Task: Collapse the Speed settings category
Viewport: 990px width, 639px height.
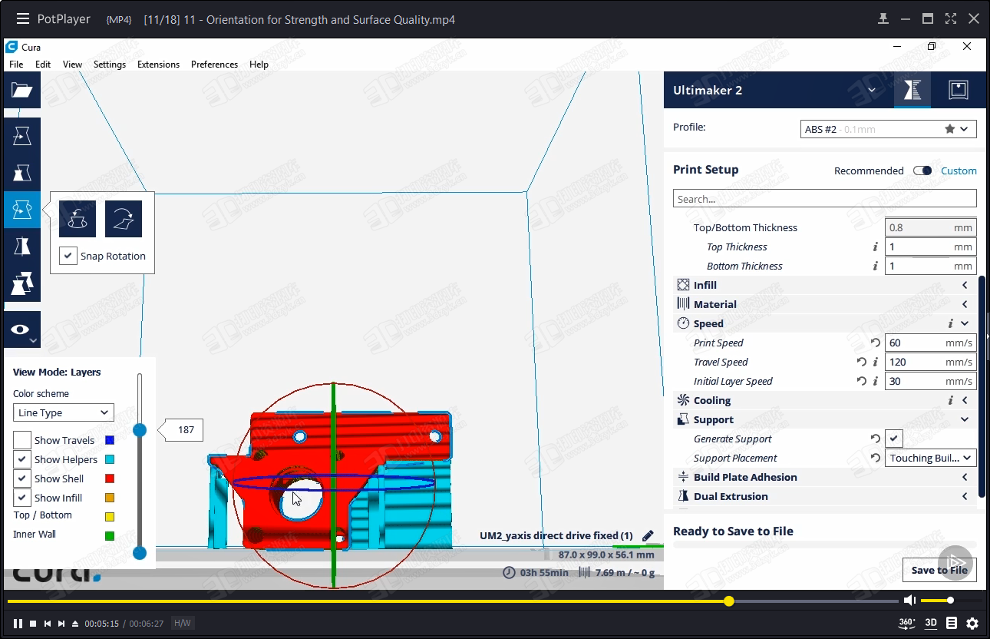Action: [x=823, y=323]
